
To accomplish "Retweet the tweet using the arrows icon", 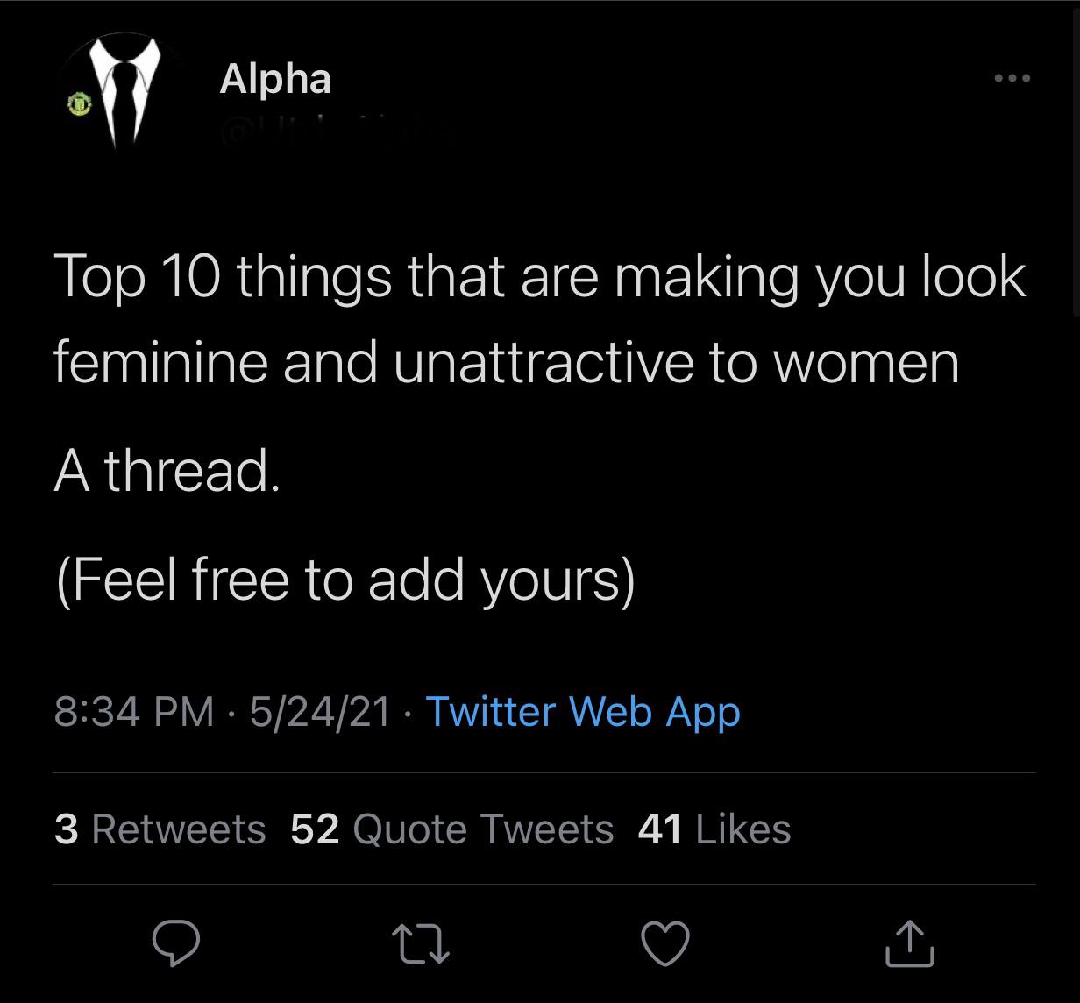I will (421, 943).
